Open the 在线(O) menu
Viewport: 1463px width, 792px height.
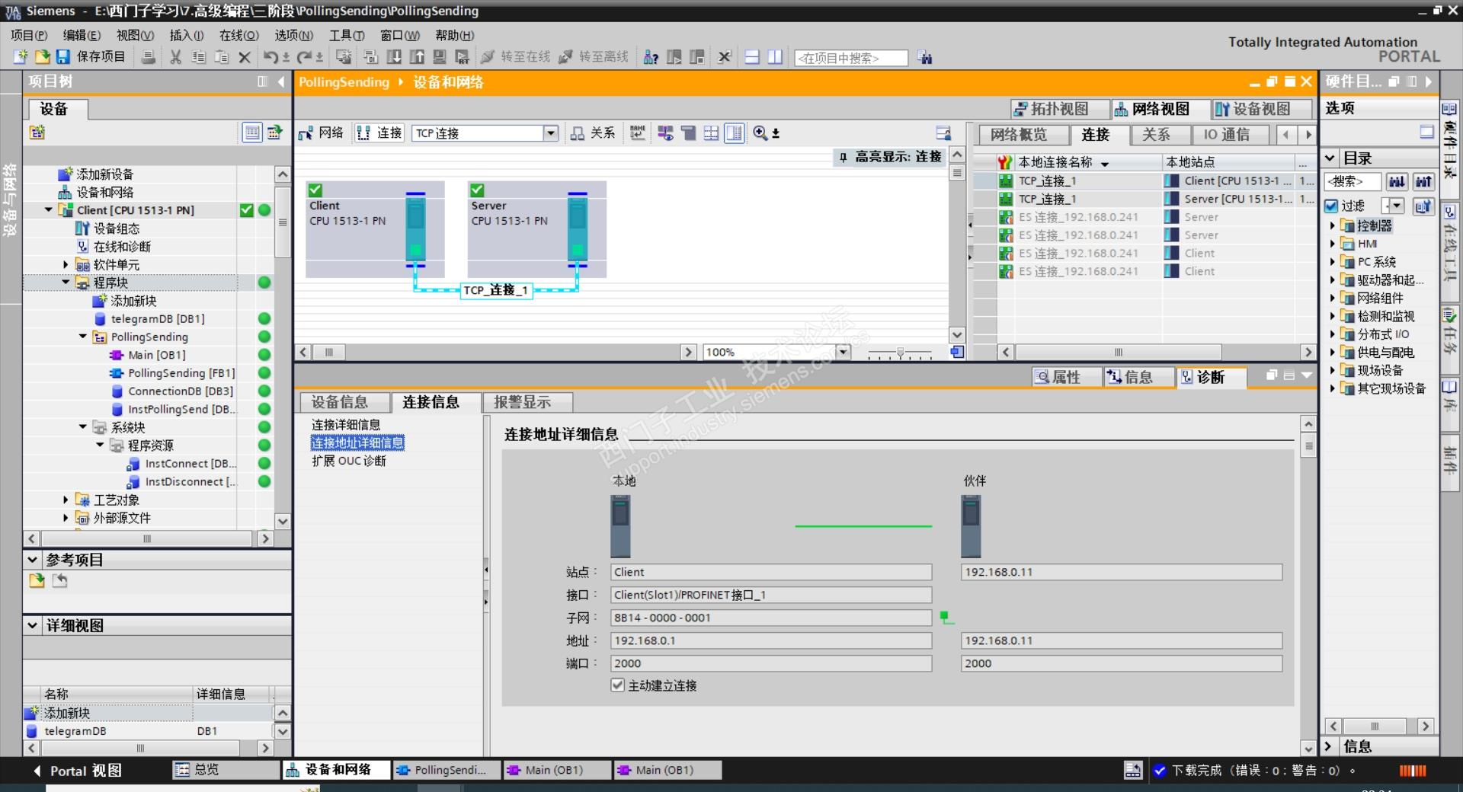pyautogui.click(x=239, y=35)
